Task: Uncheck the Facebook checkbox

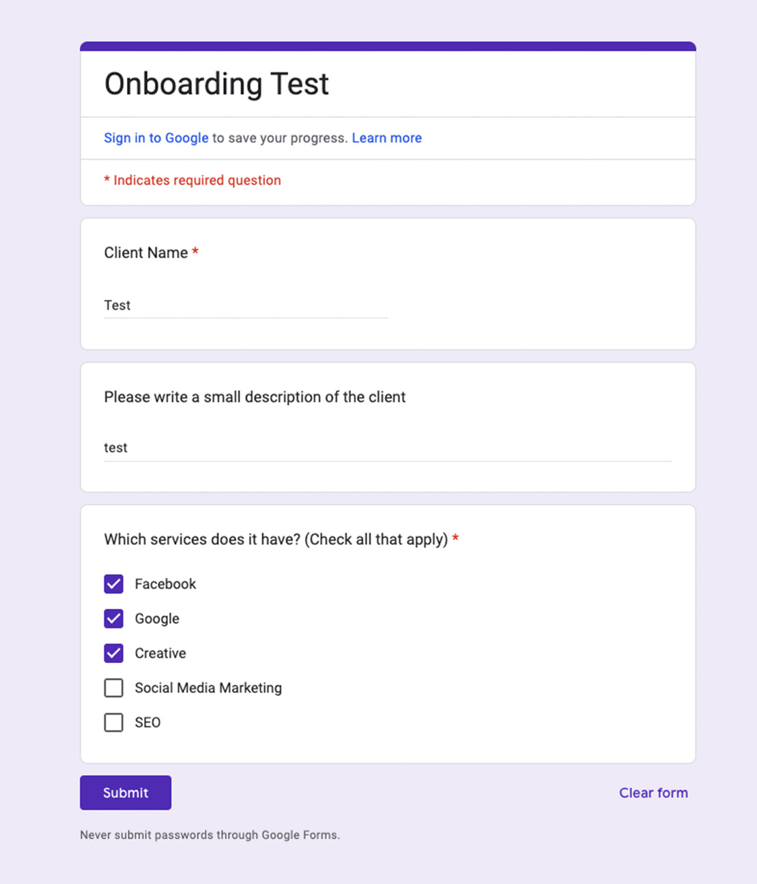Action: tap(114, 584)
